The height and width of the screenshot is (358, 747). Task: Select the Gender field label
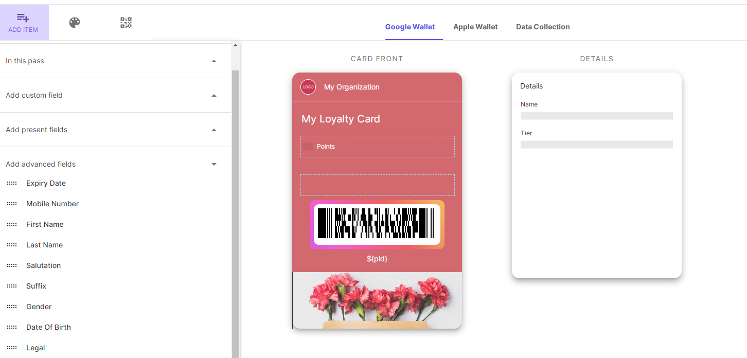(x=39, y=307)
